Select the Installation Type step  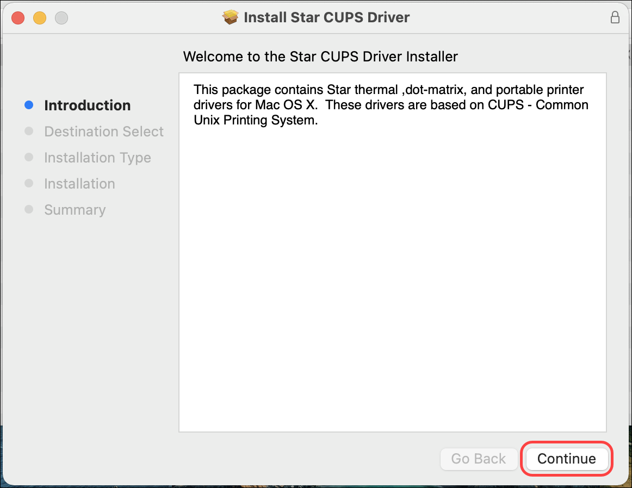97,158
